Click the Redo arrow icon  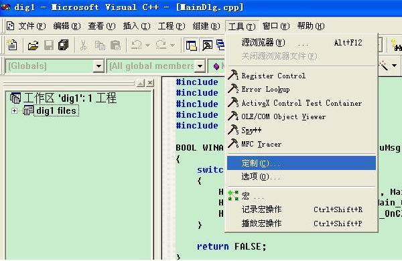161,45
